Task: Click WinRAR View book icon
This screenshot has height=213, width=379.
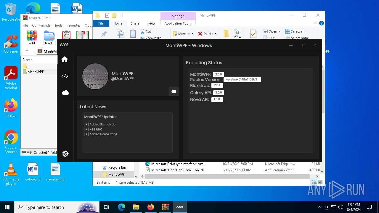Action: coord(83,35)
